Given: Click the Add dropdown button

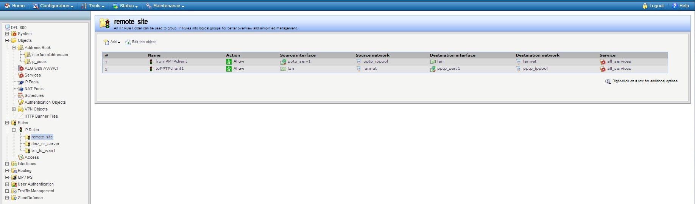Looking at the screenshot, I should click(x=112, y=42).
